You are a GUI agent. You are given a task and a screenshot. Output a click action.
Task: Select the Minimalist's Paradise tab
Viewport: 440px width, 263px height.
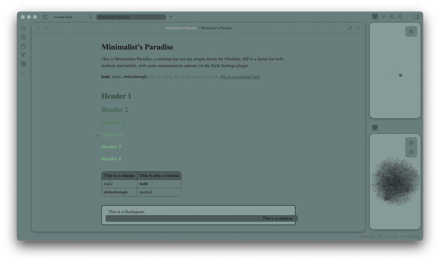[131, 17]
